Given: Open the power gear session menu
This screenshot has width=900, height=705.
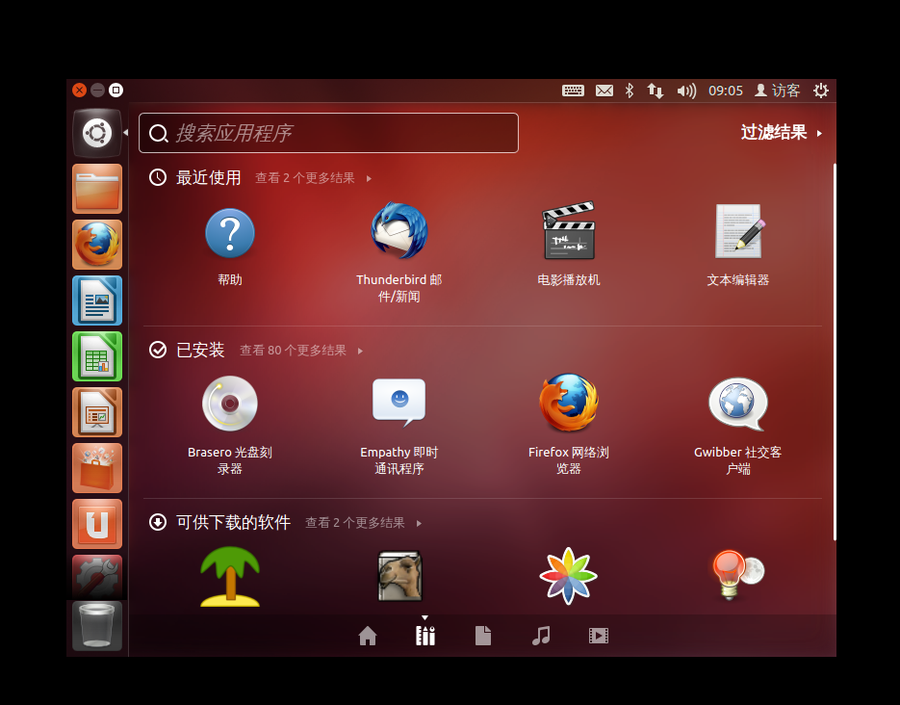Looking at the screenshot, I should (x=821, y=91).
